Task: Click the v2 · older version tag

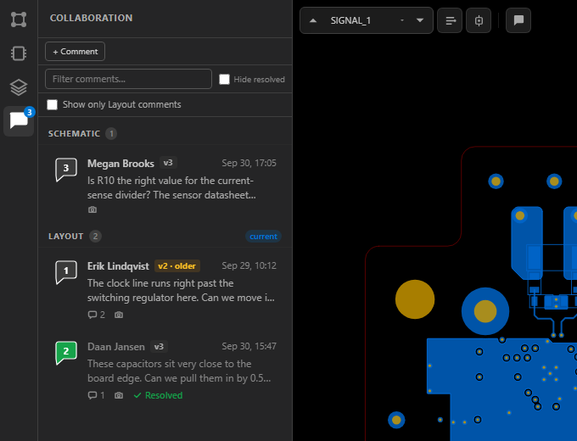Action: (x=177, y=265)
